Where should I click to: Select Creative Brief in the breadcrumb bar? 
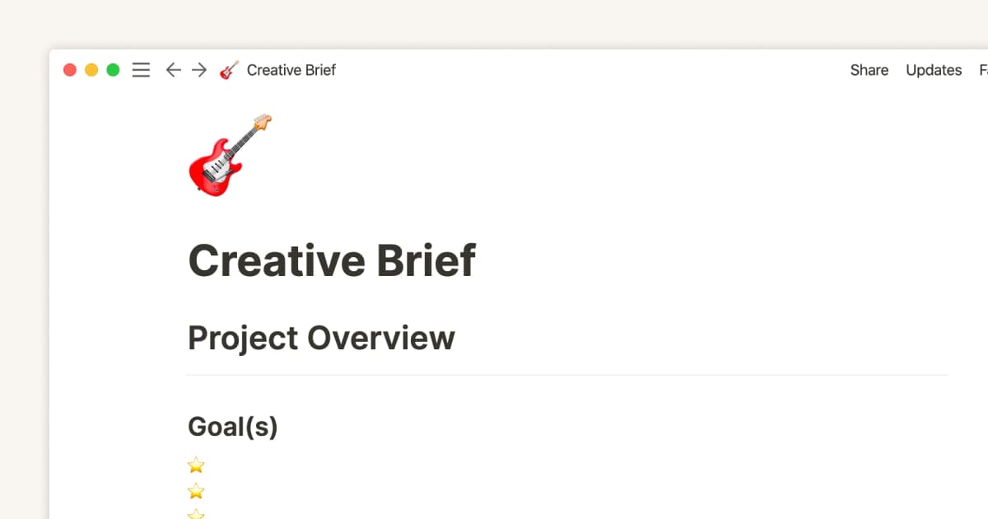tap(291, 70)
